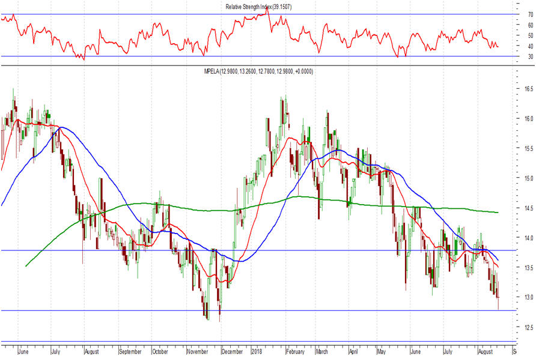Select the August 2017 axis label
The height and width of the screenshot is (356, 536).
[91, 351]
